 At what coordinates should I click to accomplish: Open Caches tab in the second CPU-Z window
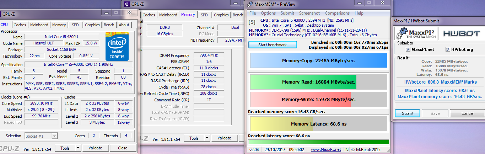point(149,15)
